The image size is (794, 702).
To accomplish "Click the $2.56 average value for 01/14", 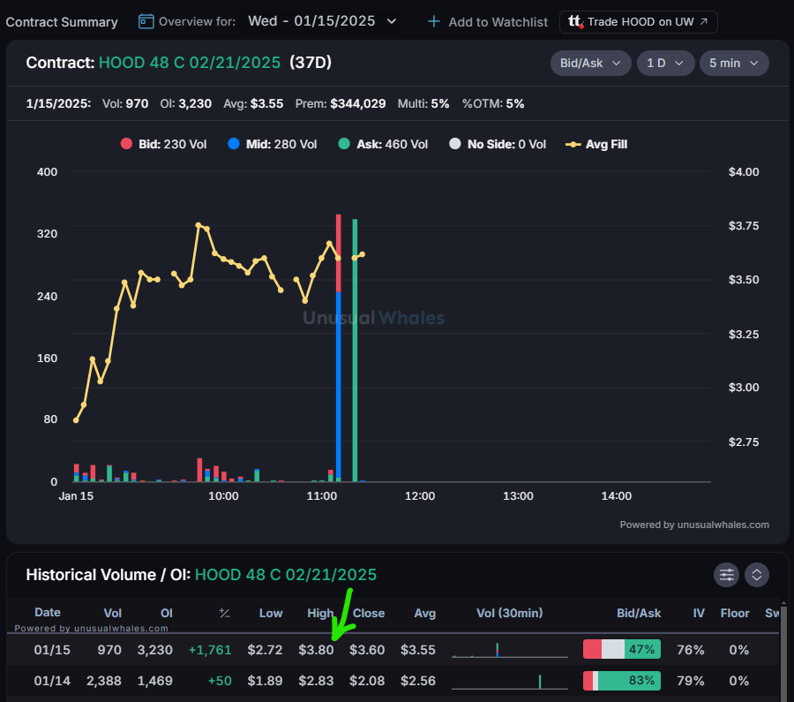I will (418, 681).
